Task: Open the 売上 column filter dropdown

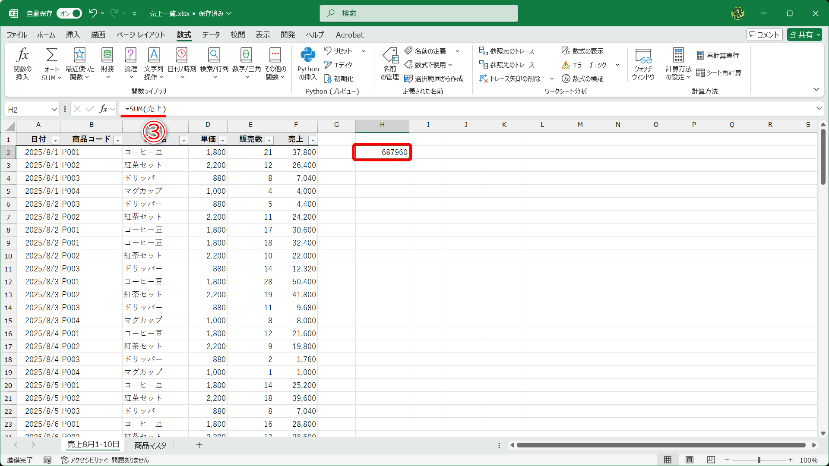Action: (x=313, y=140)
